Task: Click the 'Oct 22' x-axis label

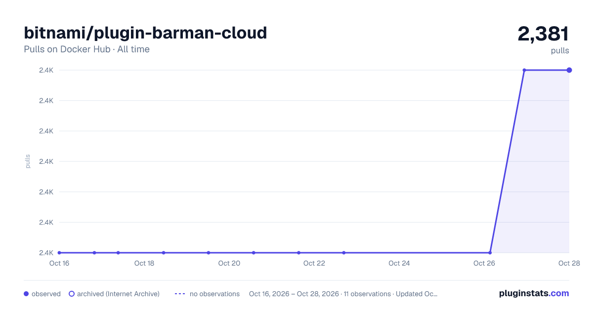Action: tap(314, 263)
